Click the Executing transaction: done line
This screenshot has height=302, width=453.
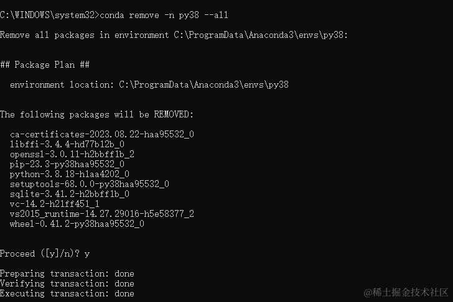click(67, 293)
